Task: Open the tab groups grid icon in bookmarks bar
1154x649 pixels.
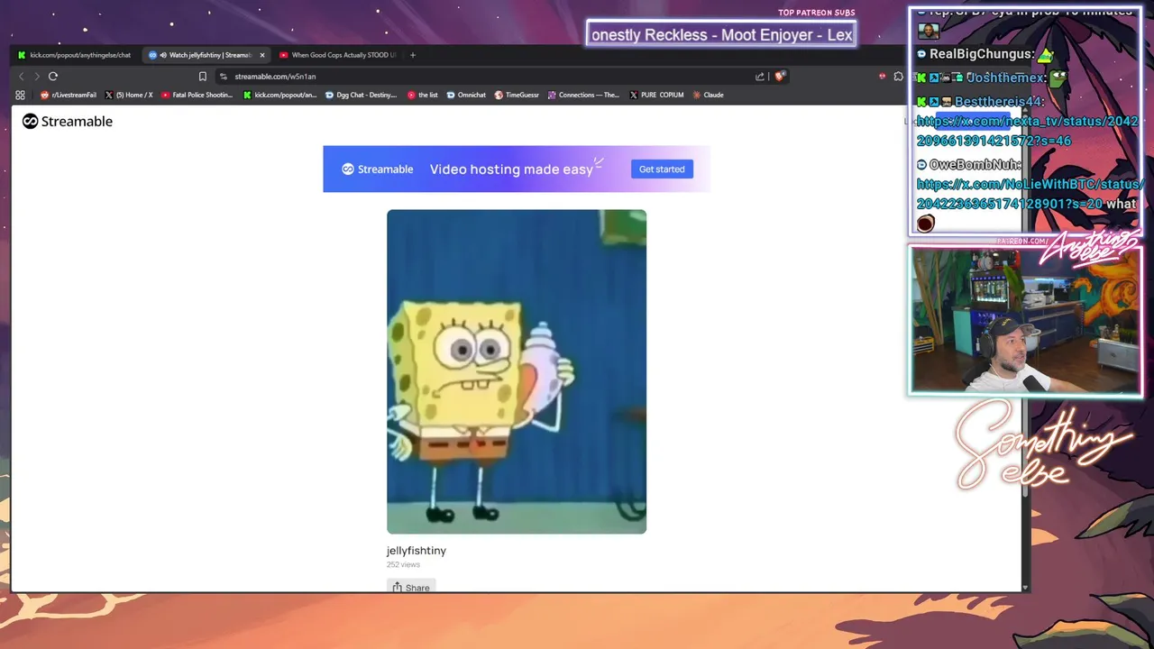Action: coord(20,95)
